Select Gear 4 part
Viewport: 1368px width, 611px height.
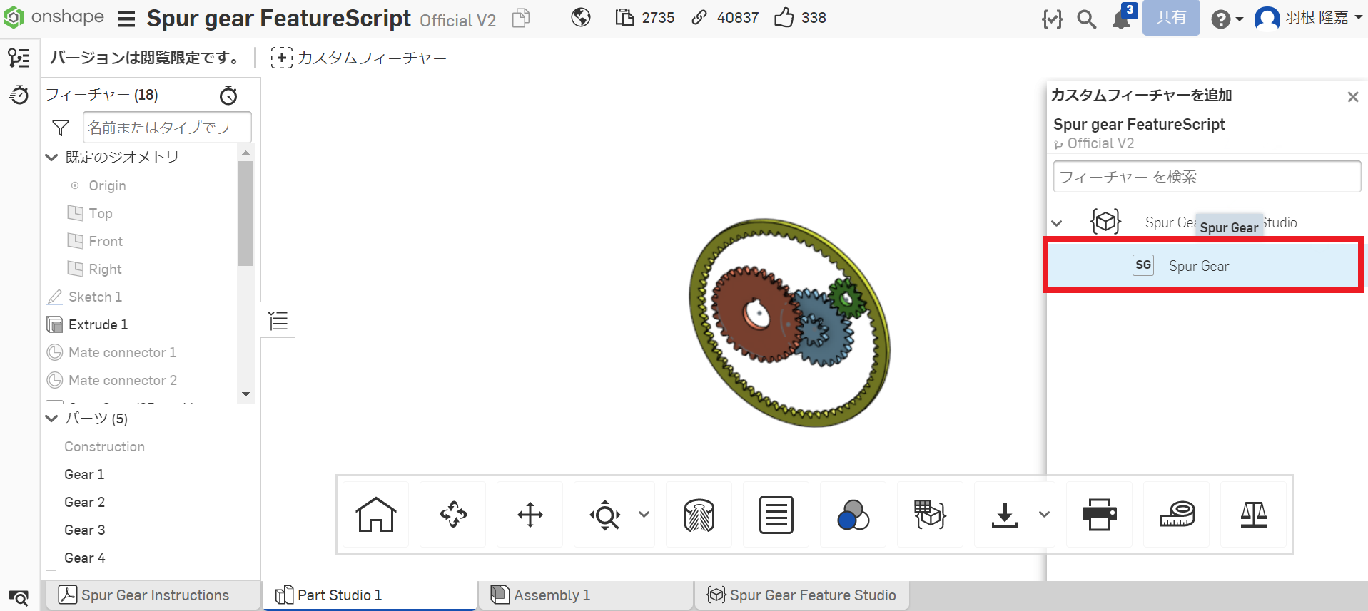(84, 558)
